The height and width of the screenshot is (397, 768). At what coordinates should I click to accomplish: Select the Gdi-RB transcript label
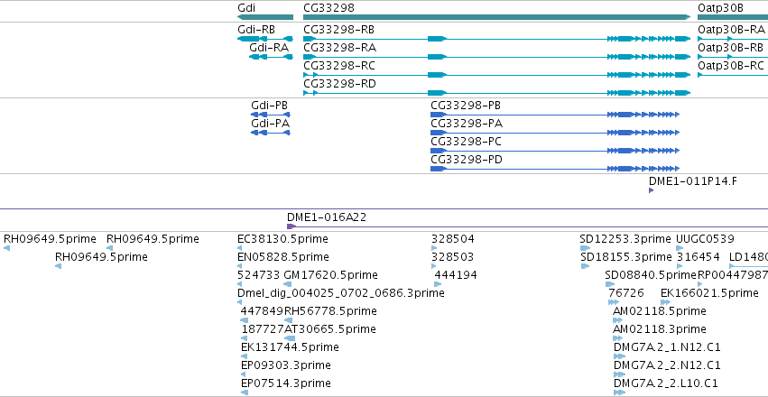pyautogui.click(x=256, y=30)
